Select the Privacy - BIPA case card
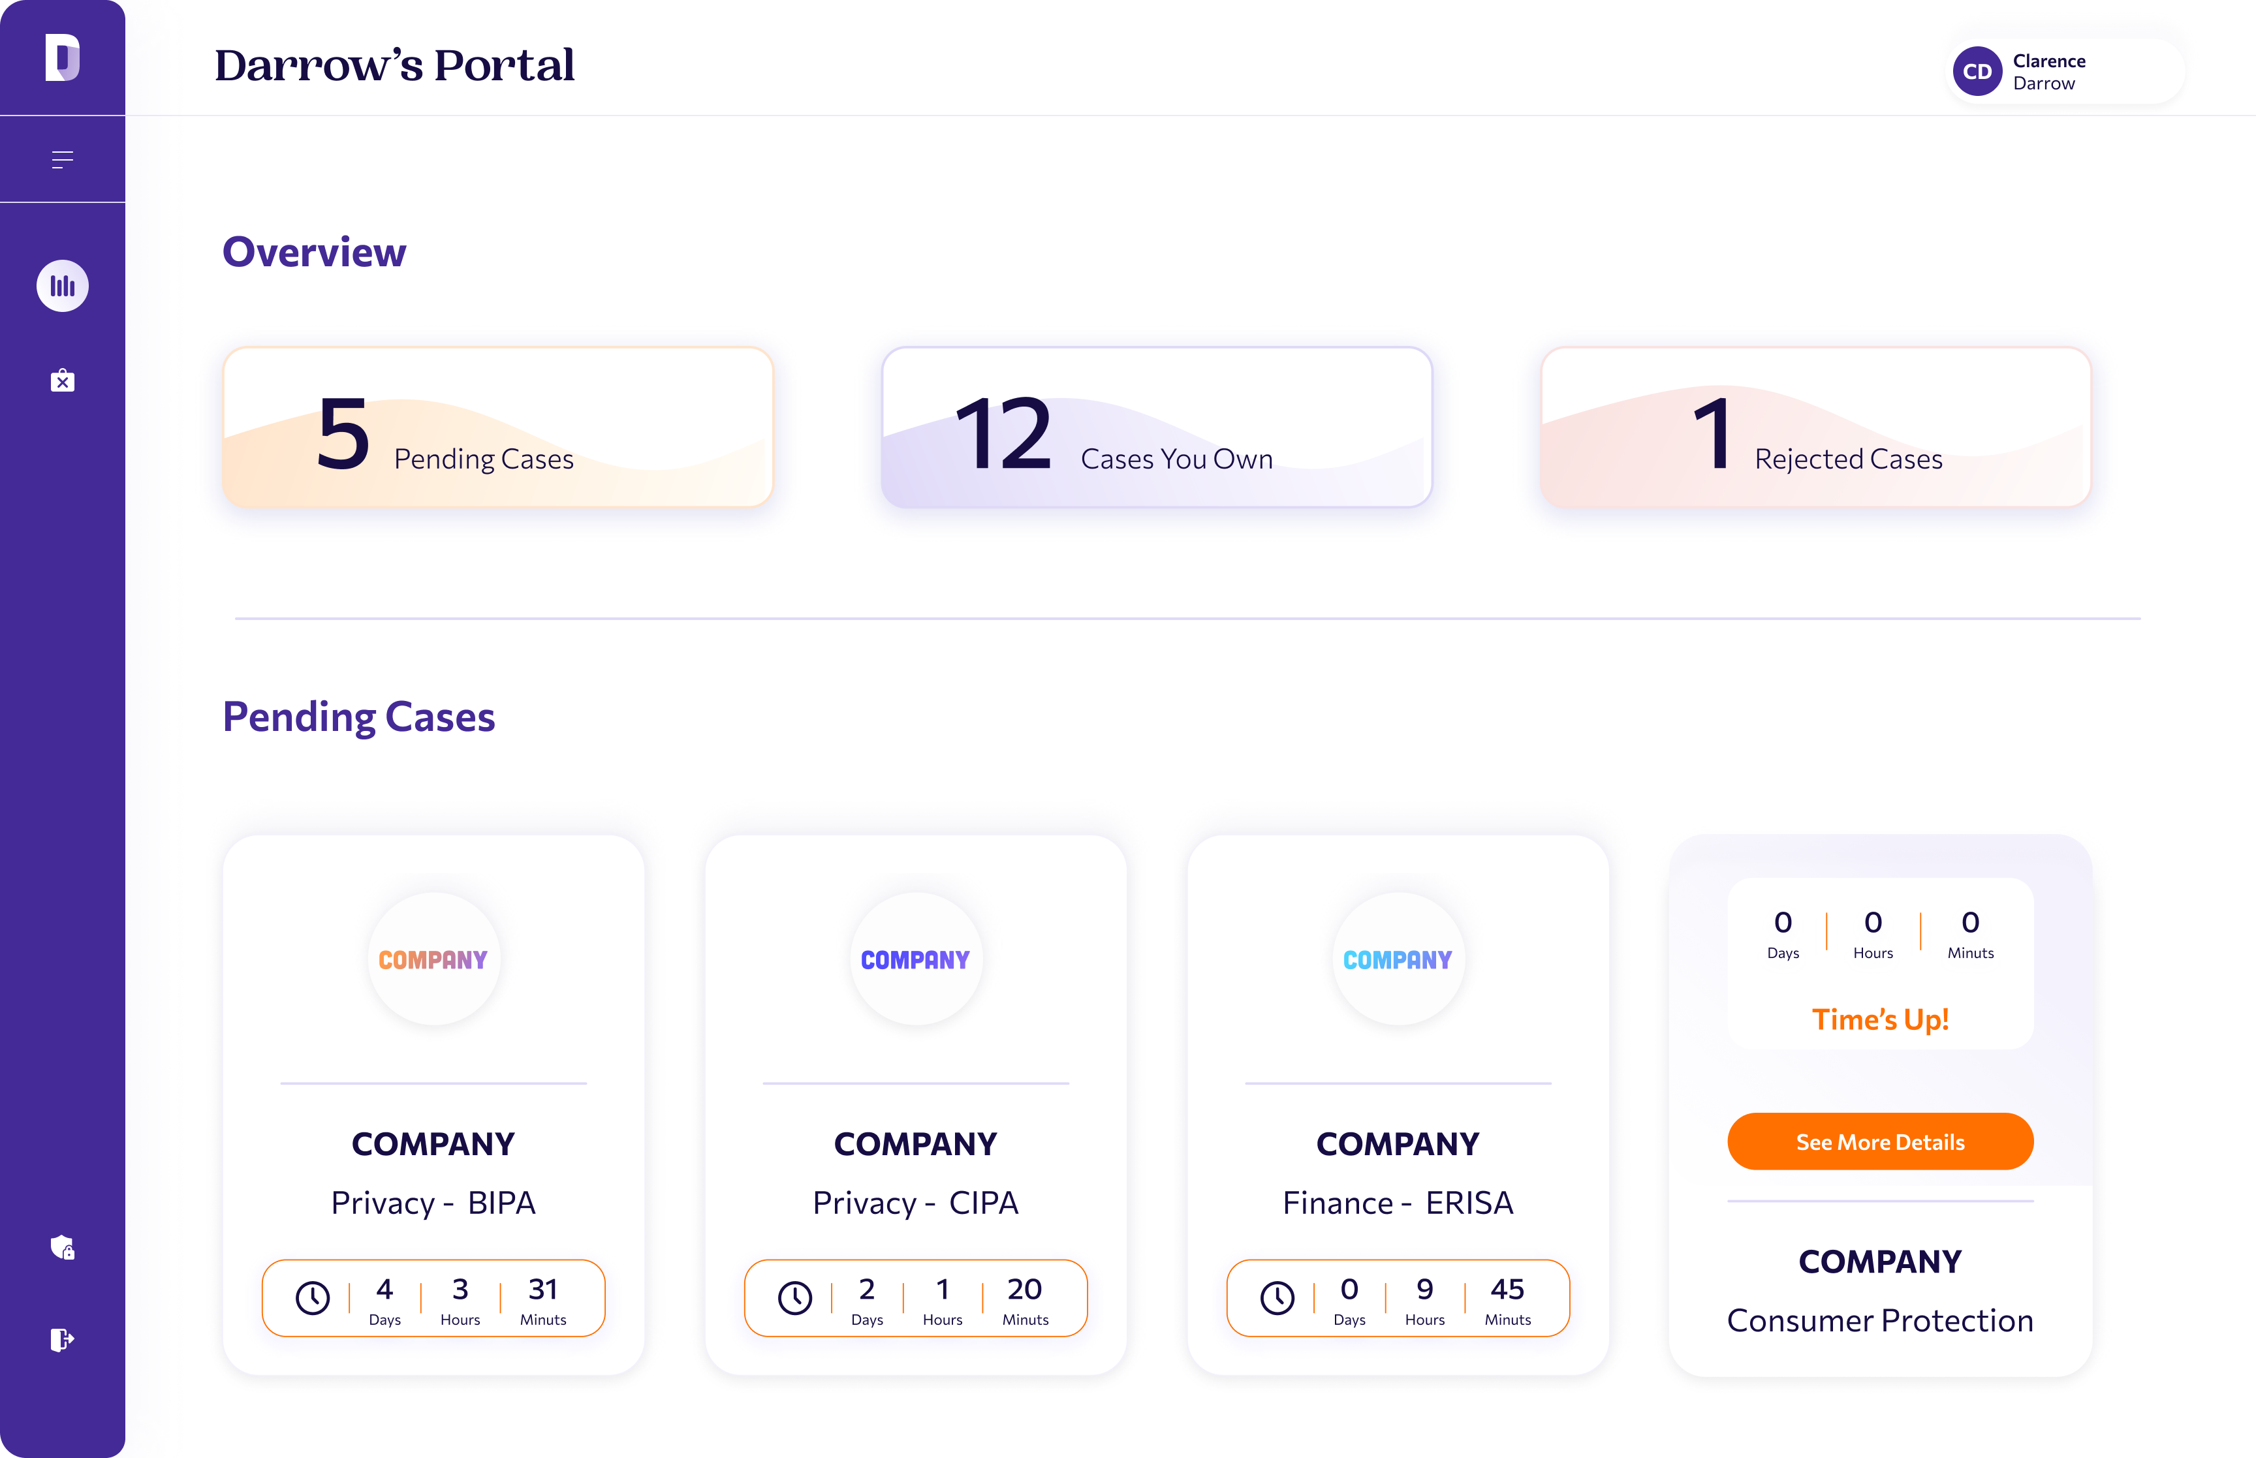The image size is (2256, 1458). click(x=433, y=1105)
